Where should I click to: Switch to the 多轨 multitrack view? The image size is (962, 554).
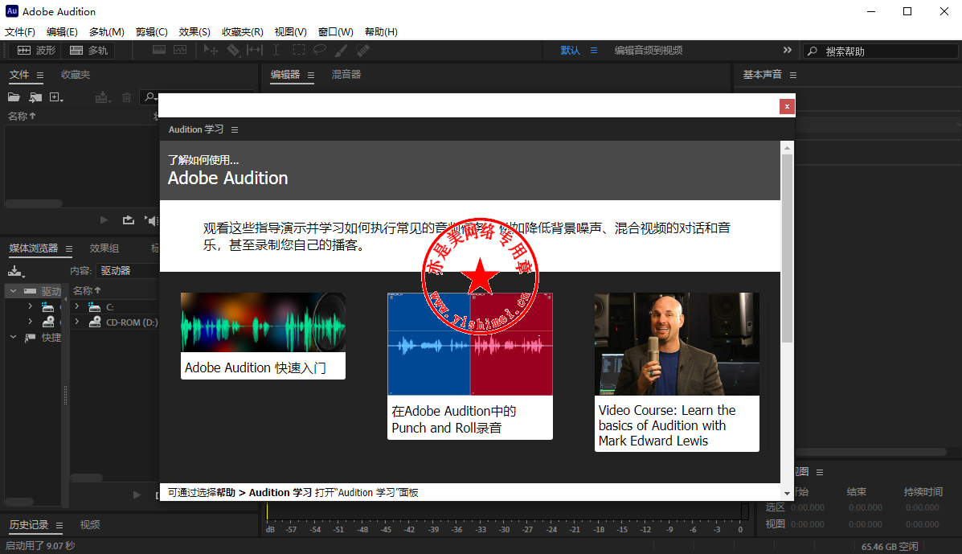point(89,51)
